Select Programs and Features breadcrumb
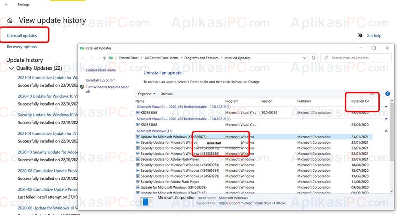The width and height of the screenshot is (397, 215). [x=201, y=58]
